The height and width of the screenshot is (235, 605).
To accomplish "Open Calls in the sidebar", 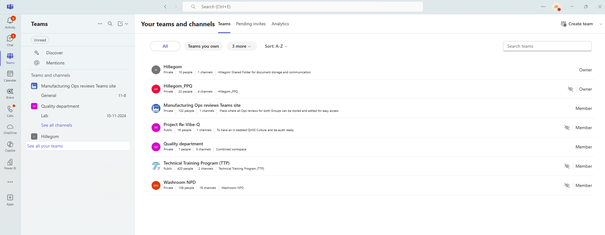I will (10, 111).
